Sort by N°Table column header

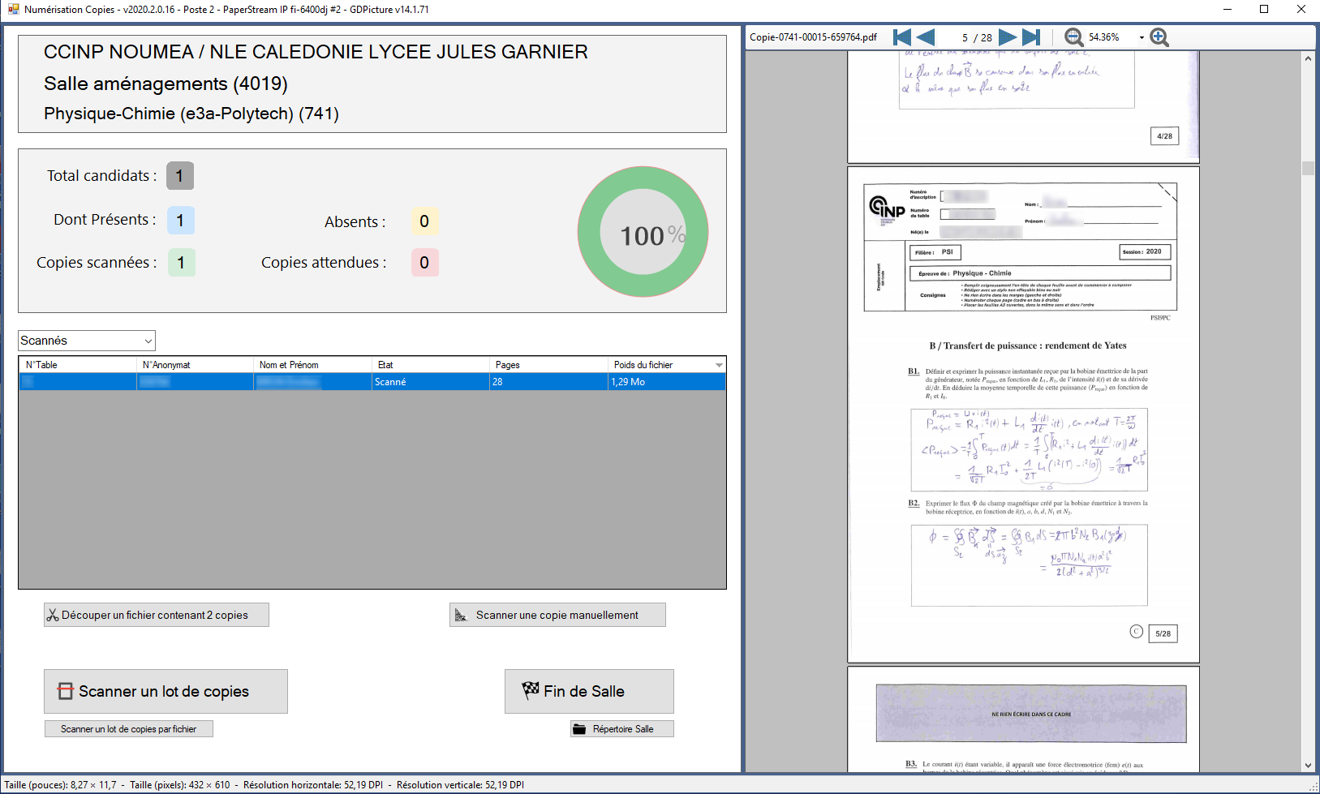click(x=78, y=365)
